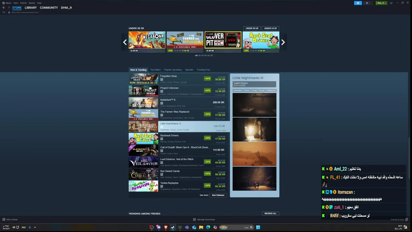Go forward with the Steam forward arrow
Image resolution: width=412 pixels, height=232 pixels.
click(x=8, y=7)
